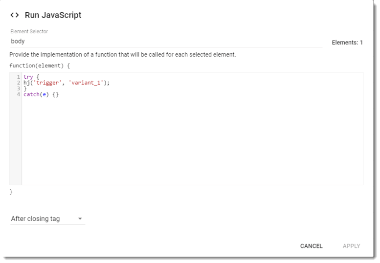Click the line 'try {' in editor
380x263 pixels.
coord(31,77)
